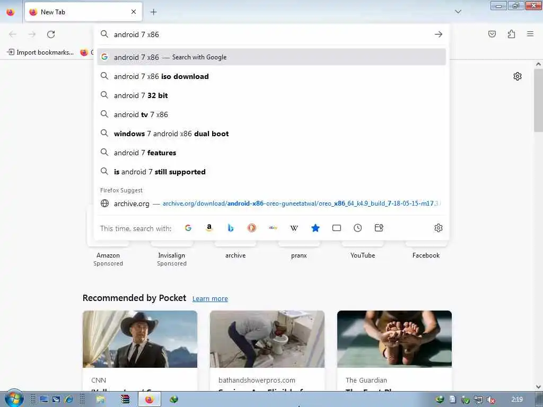Open CNN Pocket story thumbnail
This screenshot has height=407, width=543.
point(140,339)
